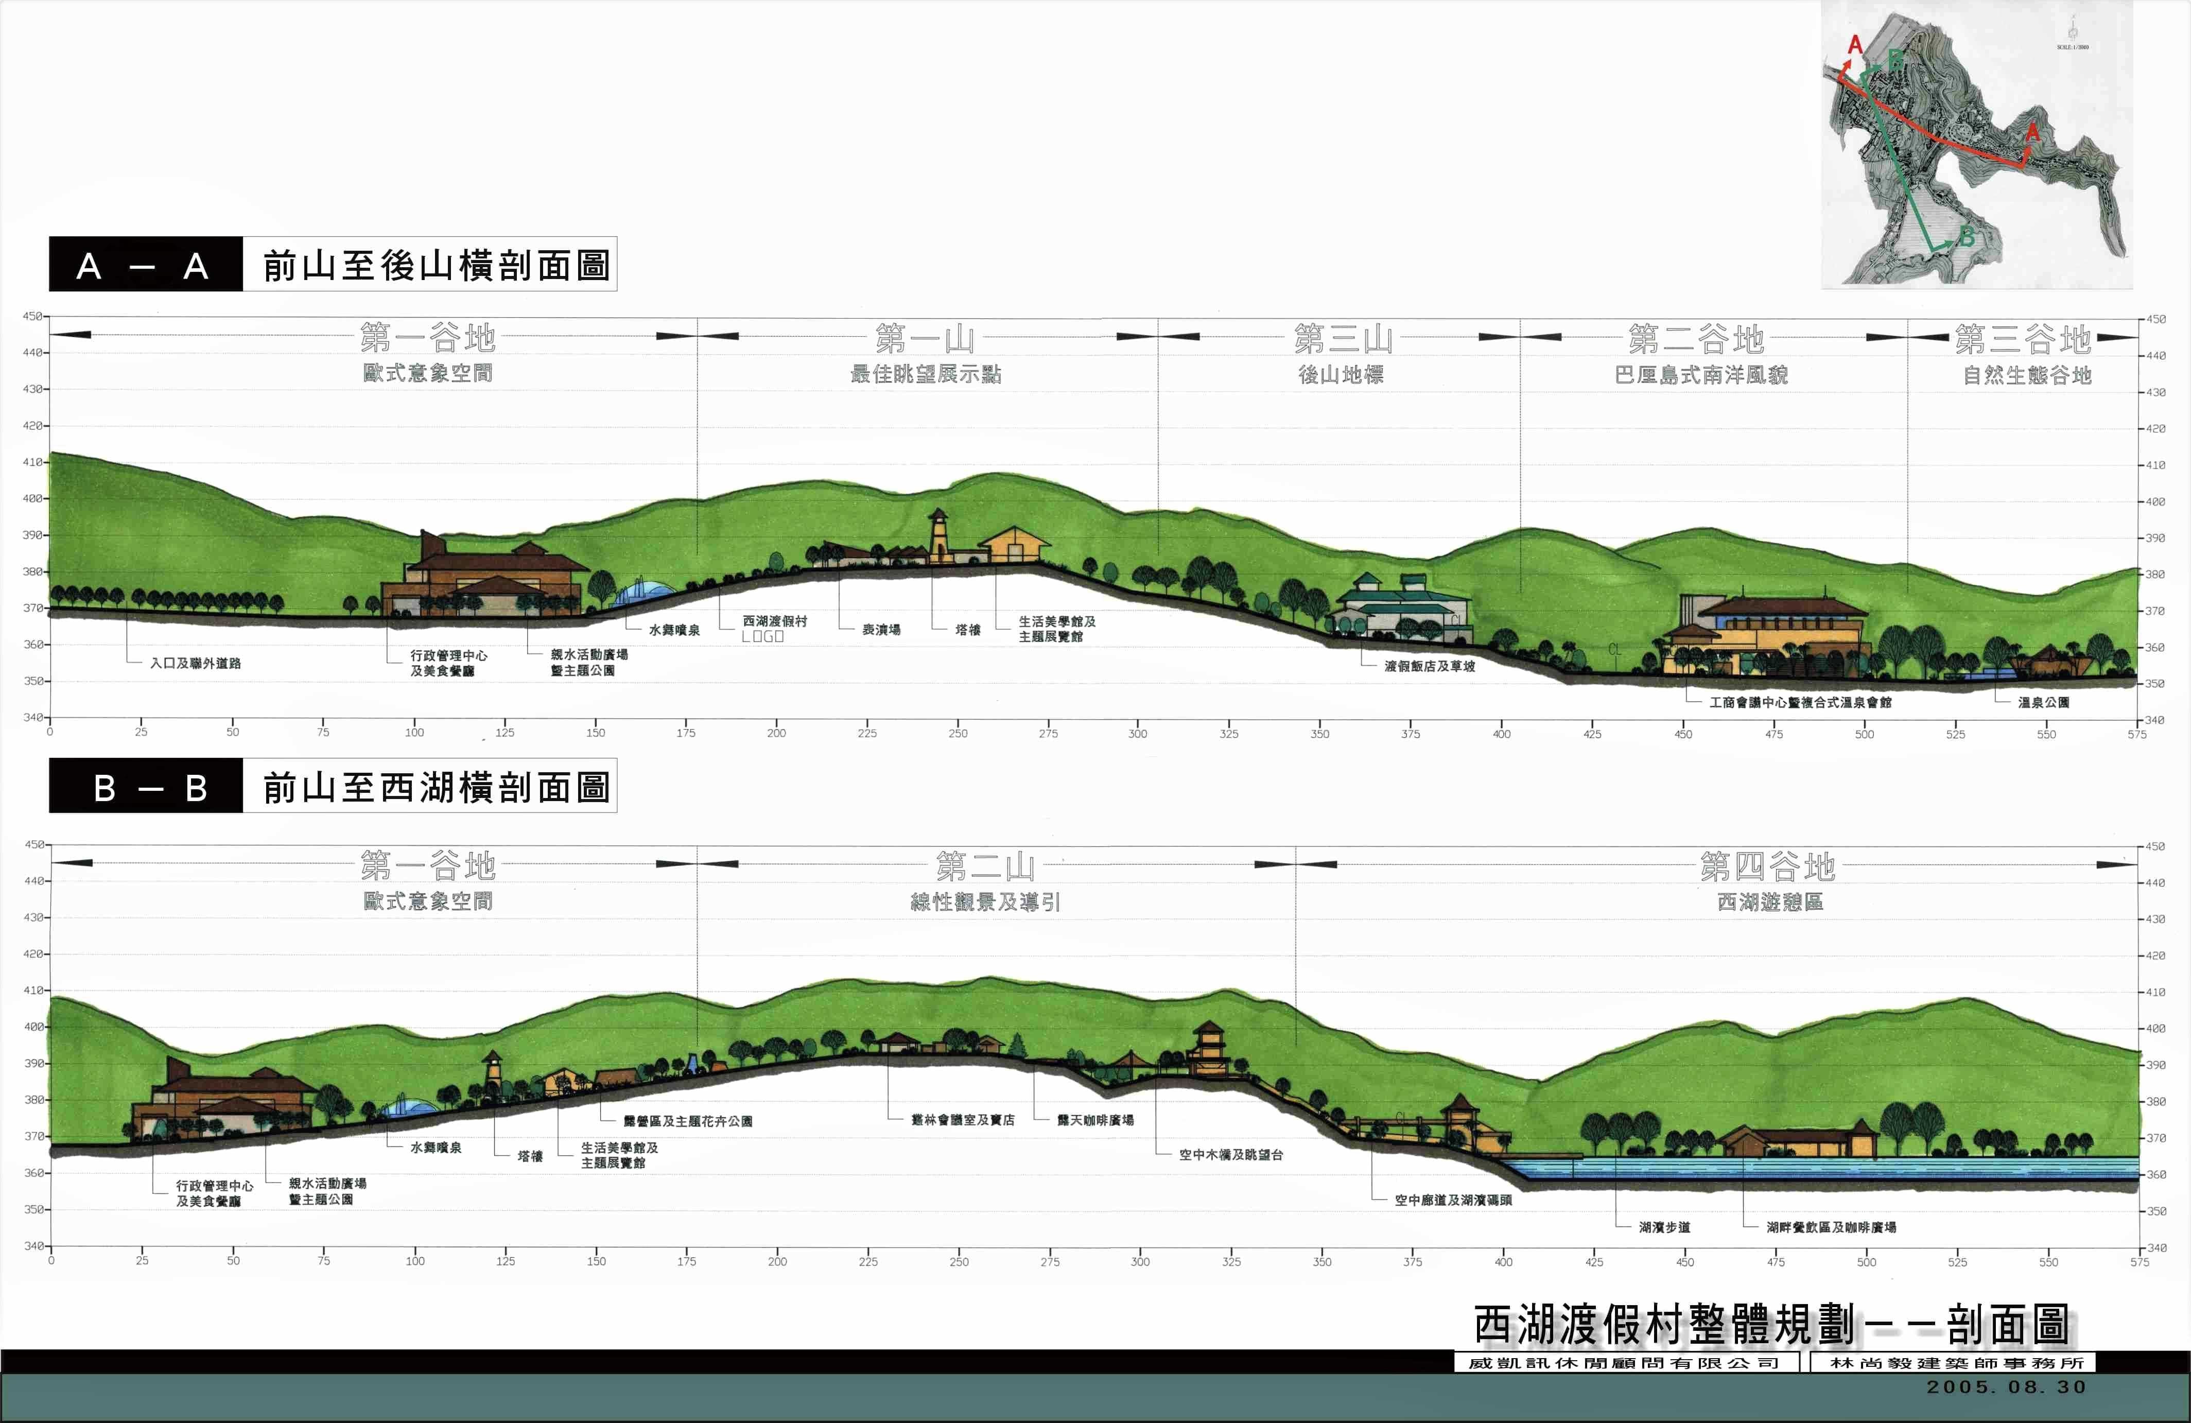Viewport: 2191px width, 1423px height.
Task: Click the 入口及聯外道路 callout label
Action: pos(195,664)
